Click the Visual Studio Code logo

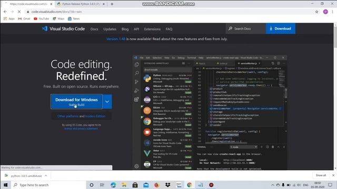[x=63, y=29]
